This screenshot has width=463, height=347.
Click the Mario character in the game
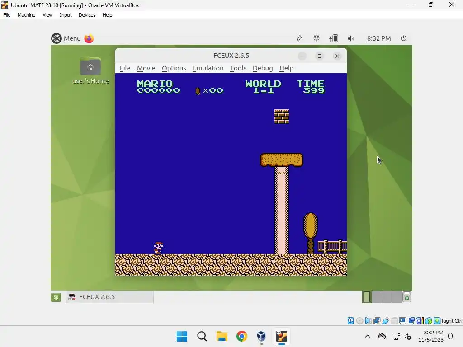(159, 248)
